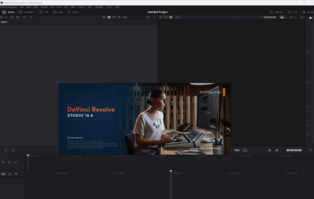Screen dimensions: 314x199
Task: Open the Fairlight menu
Action: click(99, 7)
